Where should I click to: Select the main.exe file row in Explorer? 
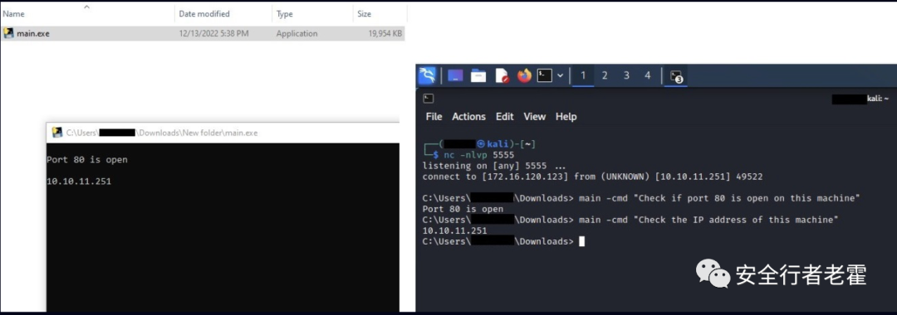pos(203,33)
